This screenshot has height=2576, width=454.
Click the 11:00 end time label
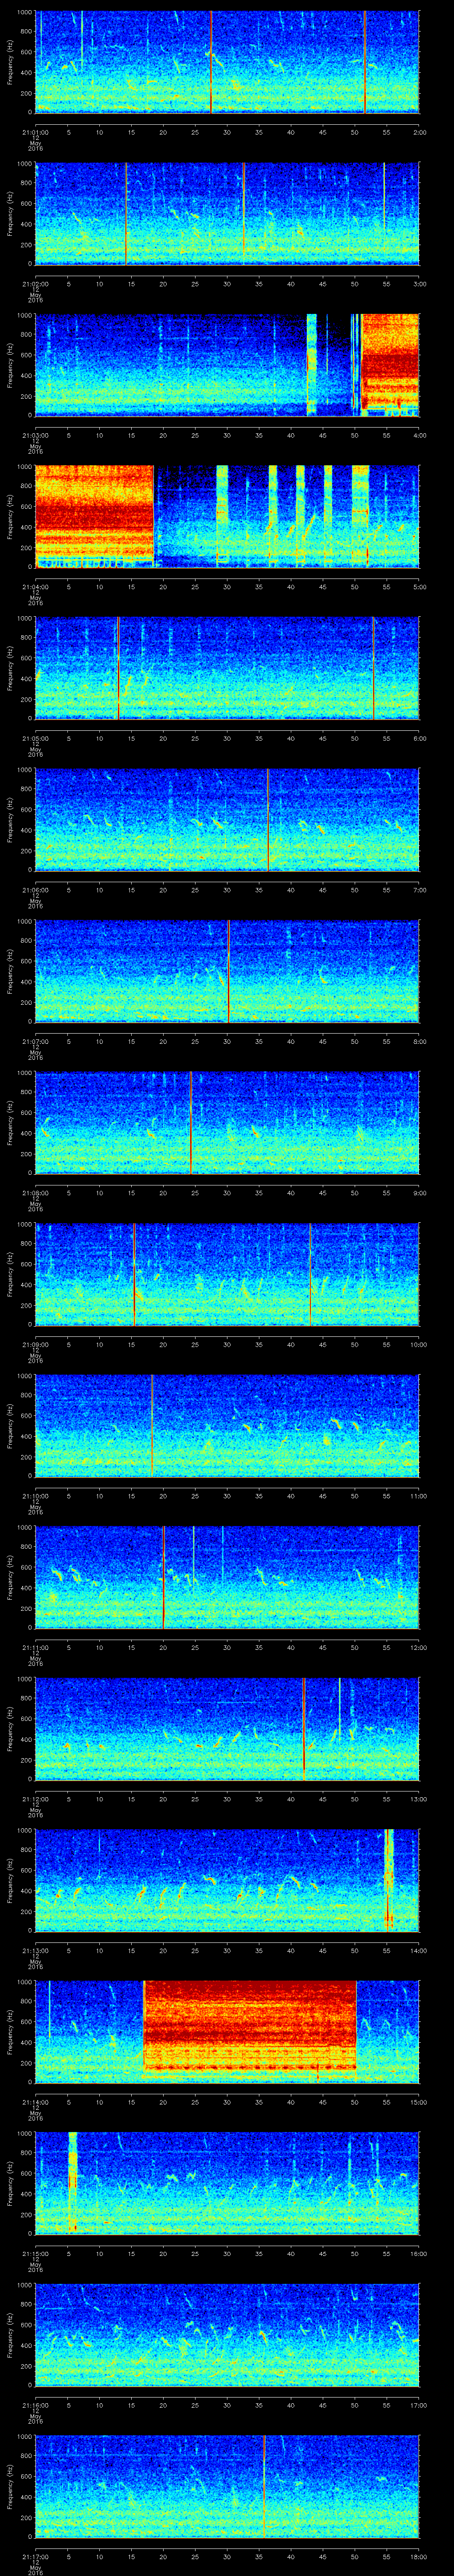(x=418, y=1496)
